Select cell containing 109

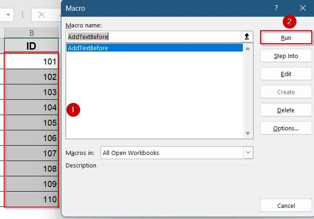click(x=32, y=184)
